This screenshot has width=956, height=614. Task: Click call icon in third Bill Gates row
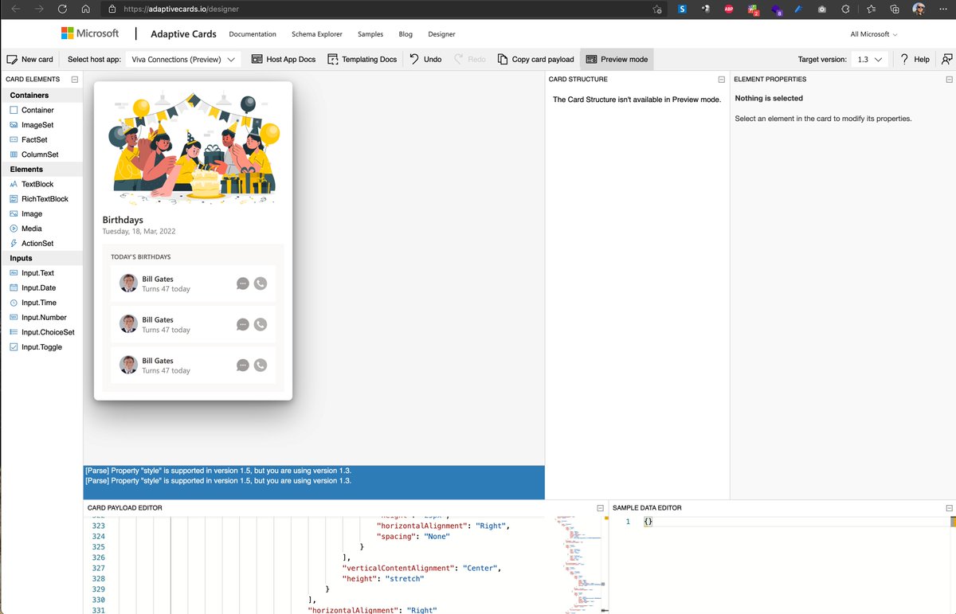pos(260,365)
